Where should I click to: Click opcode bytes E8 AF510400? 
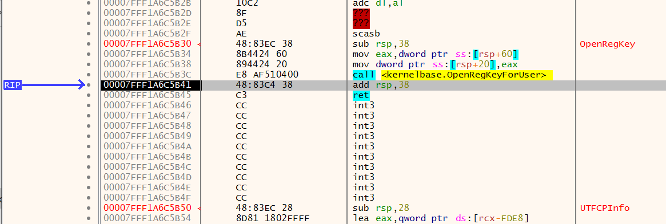click(x=267, y=75)
